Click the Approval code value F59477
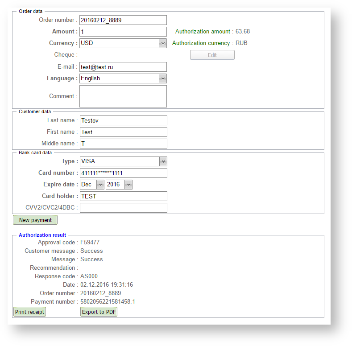Image resolution: width=352 pixels, height=346 pixels. [x=90, y=243]
